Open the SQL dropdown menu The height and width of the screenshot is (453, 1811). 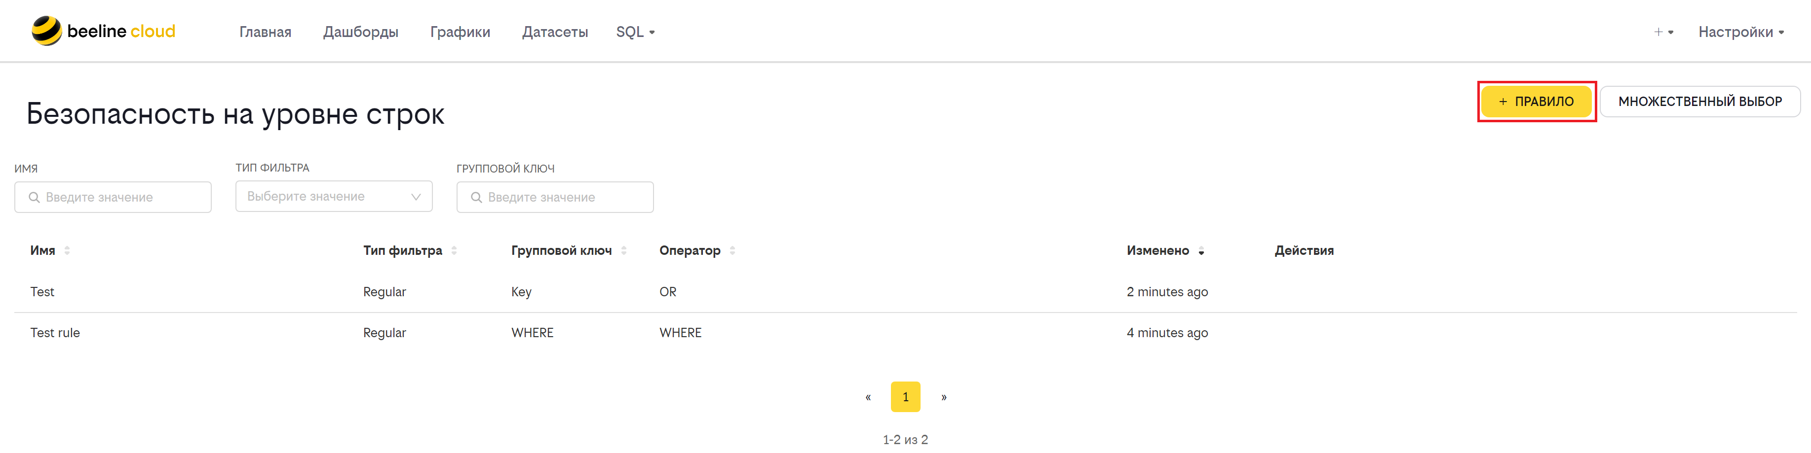[x=635, y=32]
